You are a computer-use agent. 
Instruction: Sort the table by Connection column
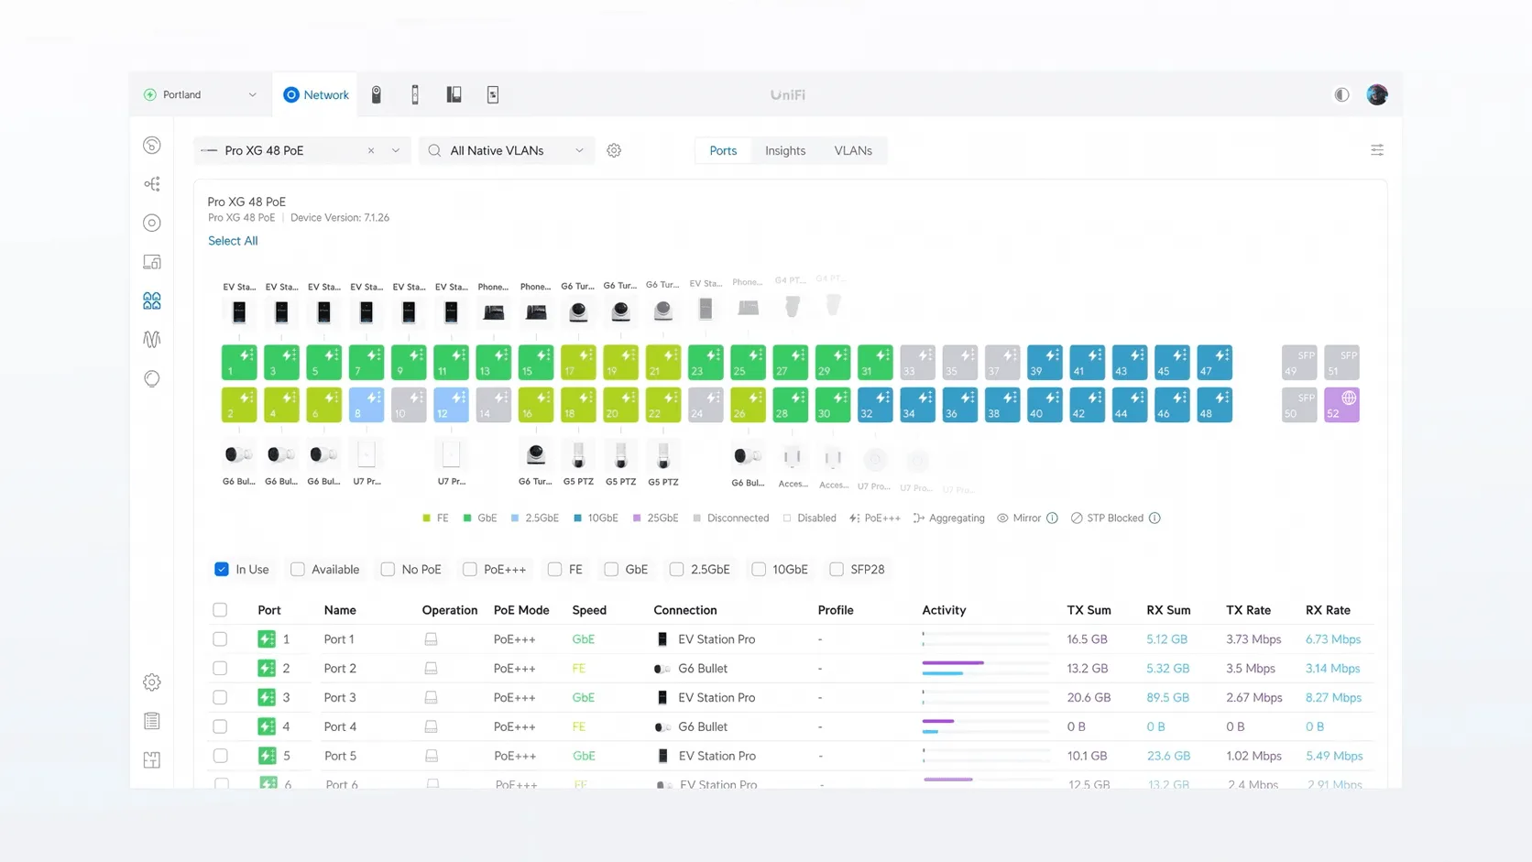click(x=685, y=609)
